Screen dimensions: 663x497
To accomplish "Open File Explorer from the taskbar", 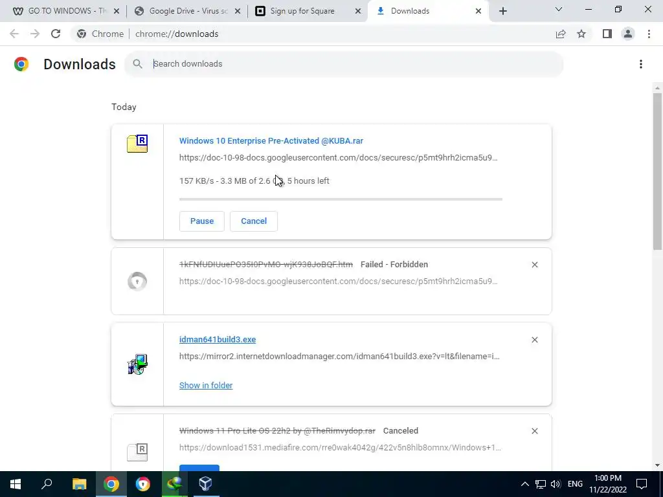I will pyautogui.click(x=79, y=484).
